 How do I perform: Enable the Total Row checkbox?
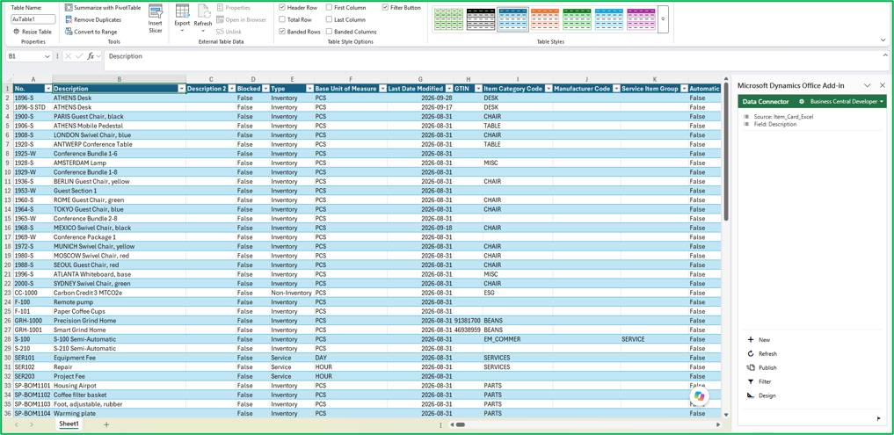282,20
